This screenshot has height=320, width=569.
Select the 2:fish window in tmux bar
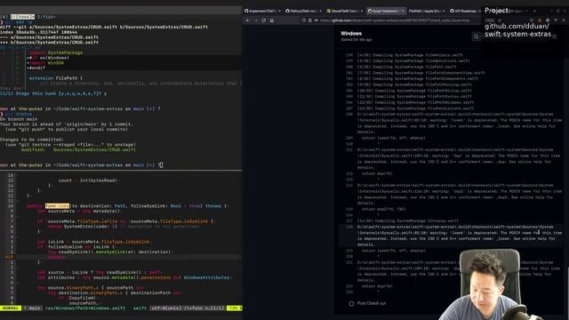[x=46, y=17]
